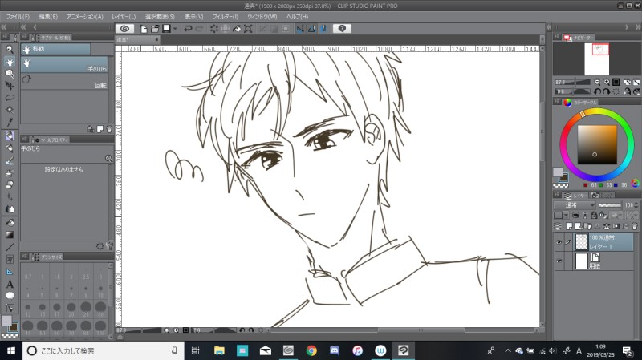Hide レイヤー 1 with eye icon

559,242
